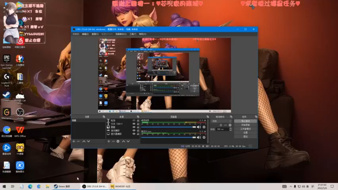The width and height of the screenshot is (338, 190).
Task: Add a new scene with the plus icon
Action: 74,141
